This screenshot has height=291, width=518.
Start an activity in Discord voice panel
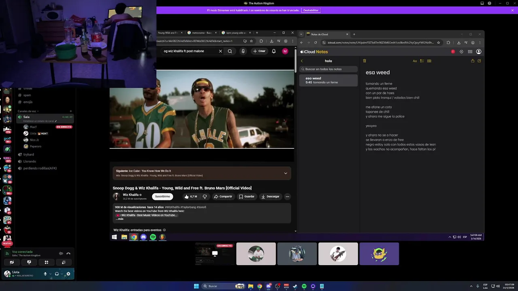click(47, 262)
